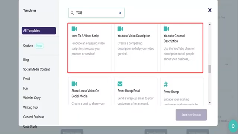Click text 'Produce an engaging video script' description
This screenshot has width=238, height=134.
click(x=88, y=48)
